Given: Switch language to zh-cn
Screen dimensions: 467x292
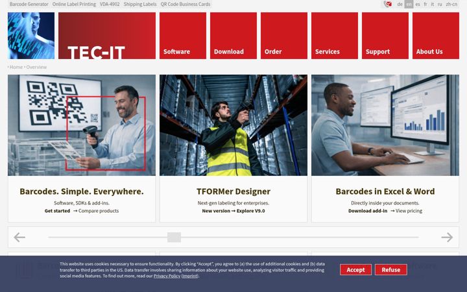Looking at the screenshot, I should point(451,4).
